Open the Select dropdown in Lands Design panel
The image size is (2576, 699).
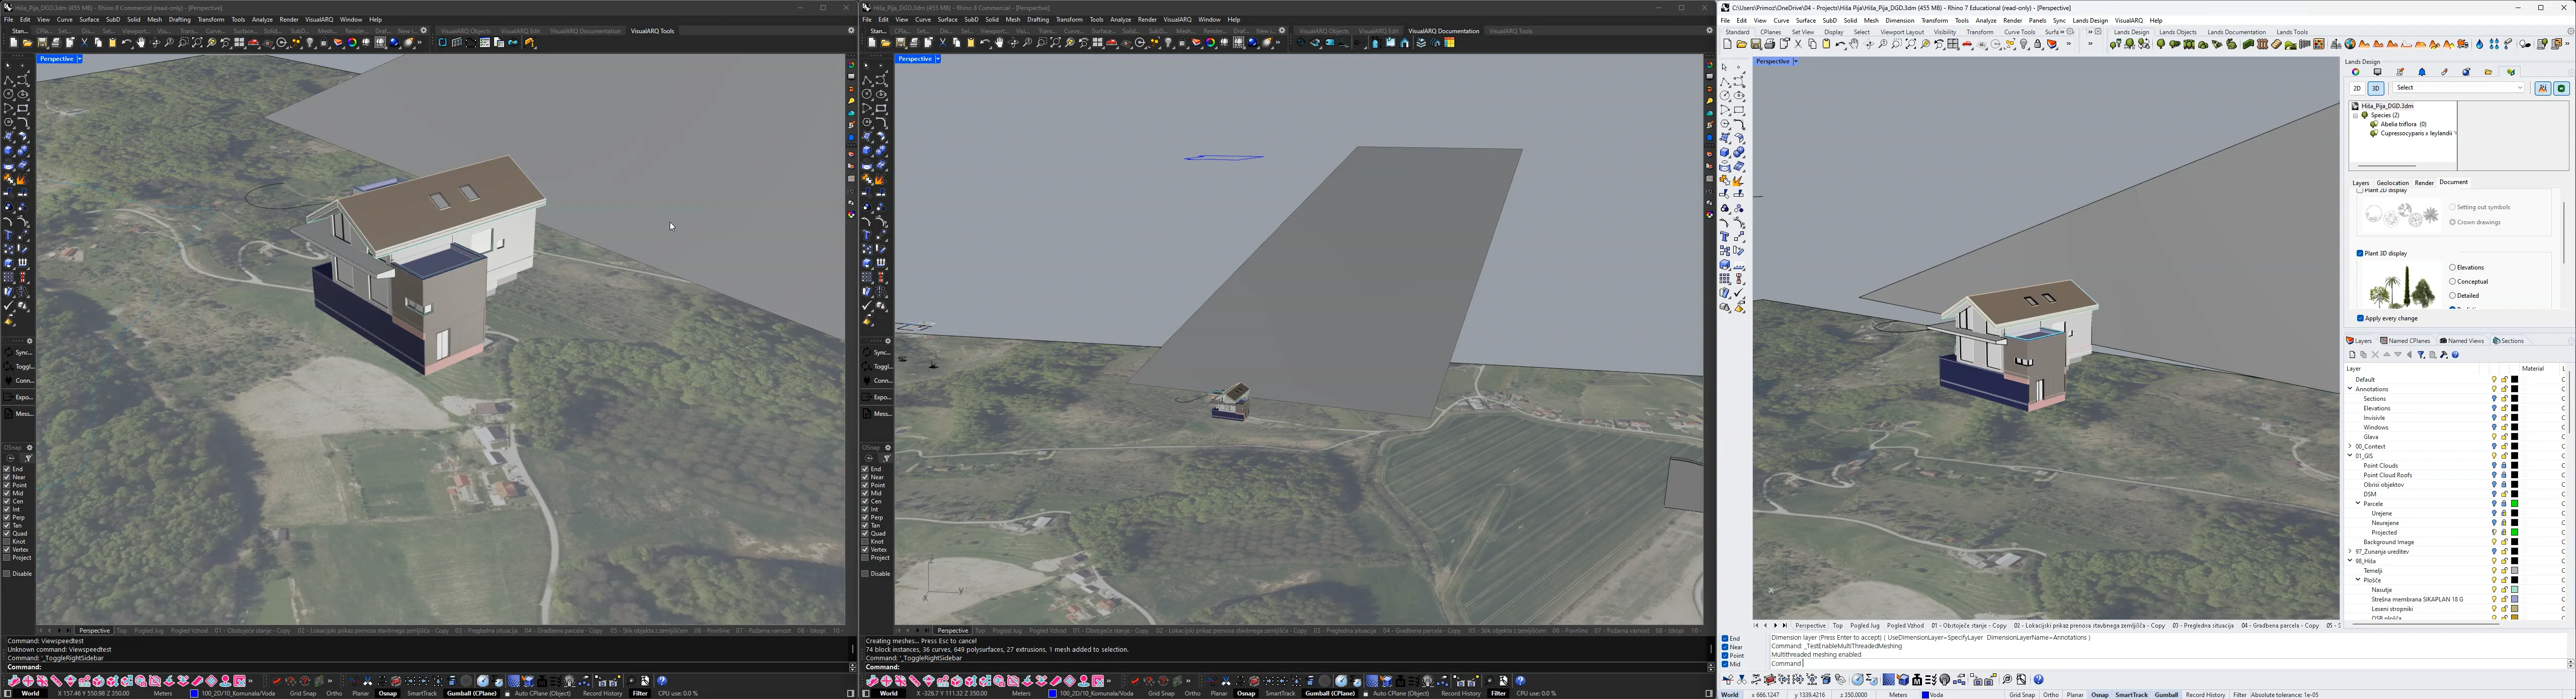(2459, 88)
